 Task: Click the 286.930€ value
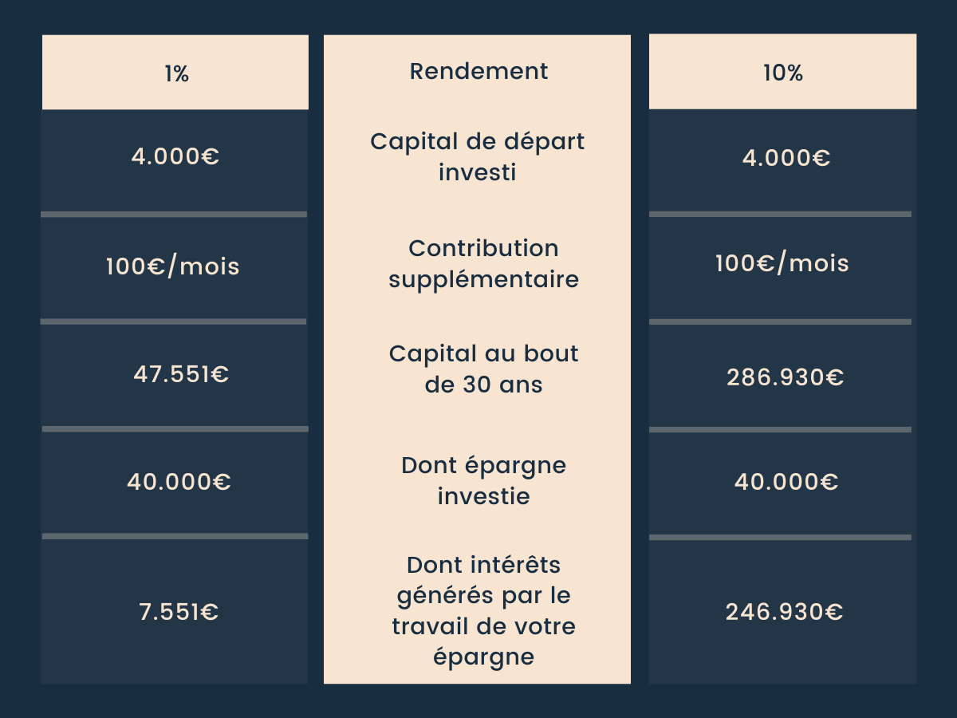coord(785,377)
